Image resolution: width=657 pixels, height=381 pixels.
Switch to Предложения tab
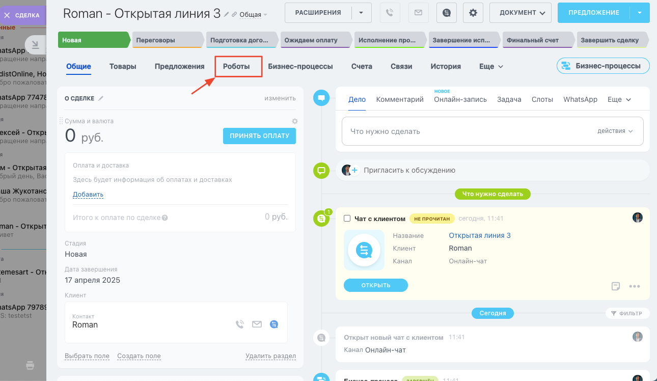pyautogui.click(x=180, y=66)
